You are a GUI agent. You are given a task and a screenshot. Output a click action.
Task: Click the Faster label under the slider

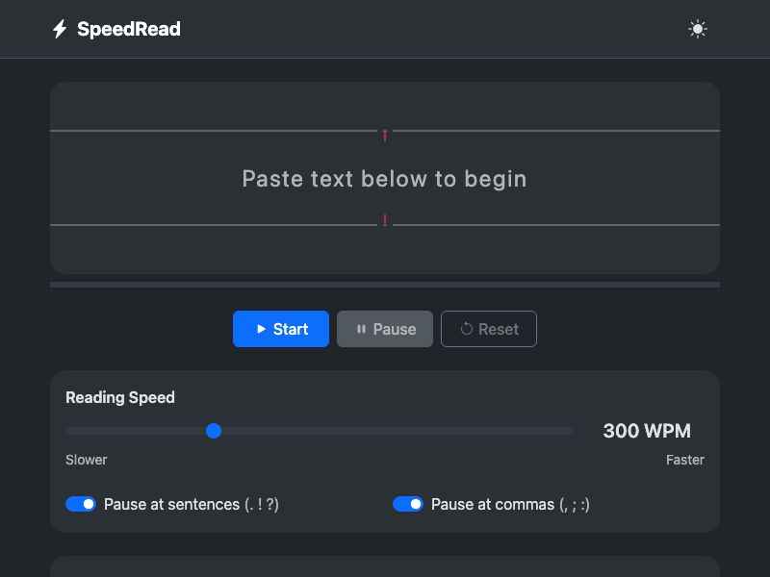685,460
